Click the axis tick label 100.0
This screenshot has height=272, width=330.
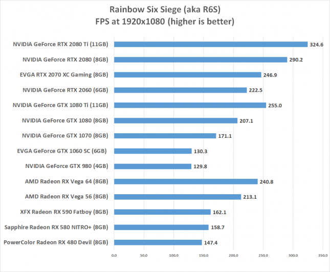point(174,256)
